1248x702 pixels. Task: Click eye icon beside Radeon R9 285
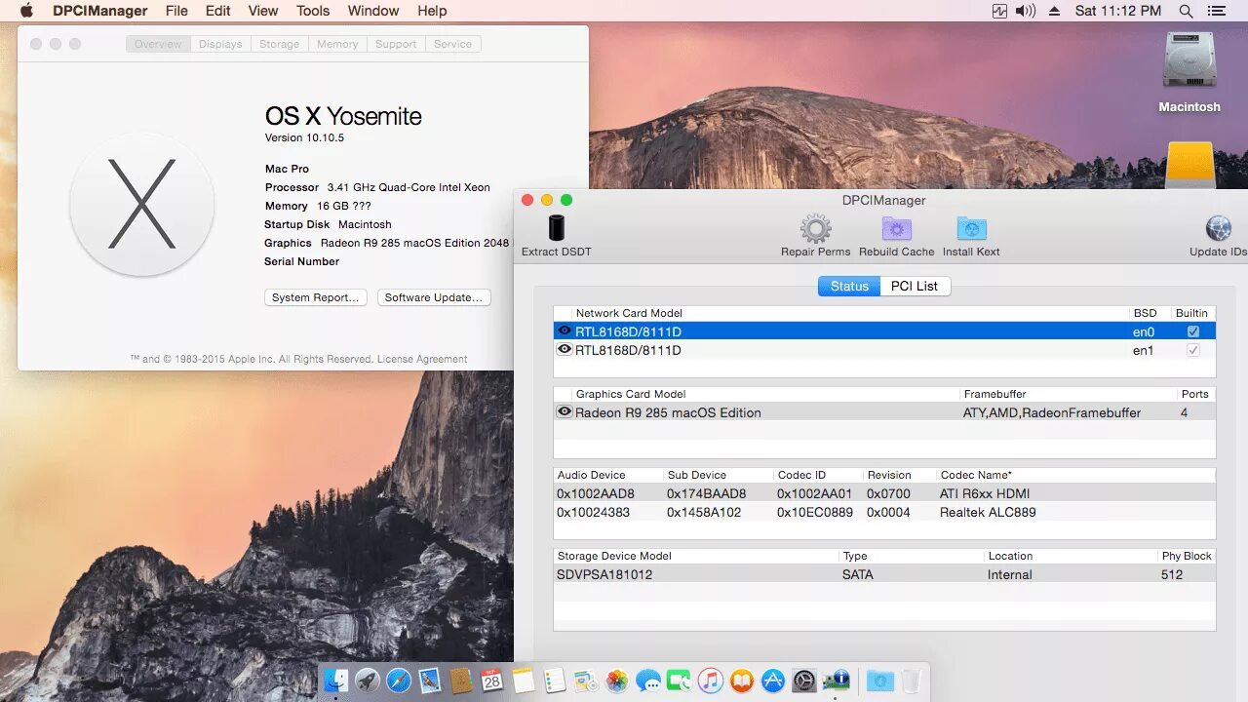[x=565, y=412]
